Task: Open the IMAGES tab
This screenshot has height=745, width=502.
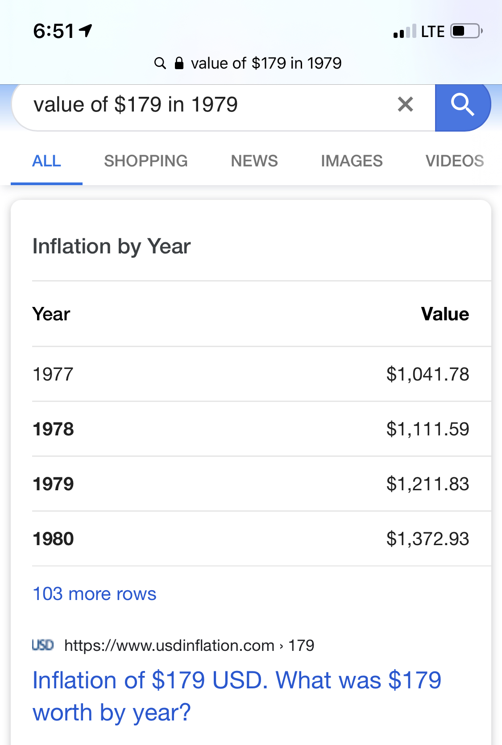Action: click(x=352, y=161)
